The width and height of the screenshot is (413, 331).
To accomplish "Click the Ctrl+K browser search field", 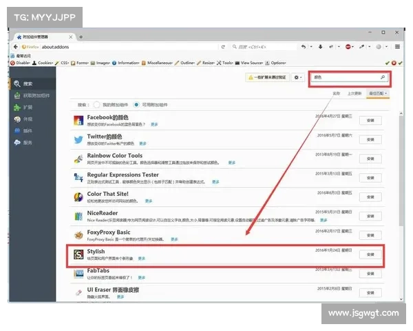I will (264, 47).
